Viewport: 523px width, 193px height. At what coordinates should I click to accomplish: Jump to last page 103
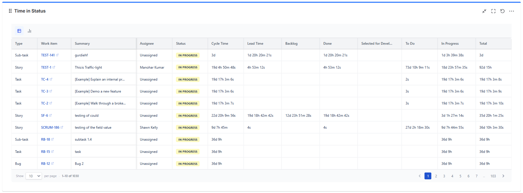click(x=493, y=176)
